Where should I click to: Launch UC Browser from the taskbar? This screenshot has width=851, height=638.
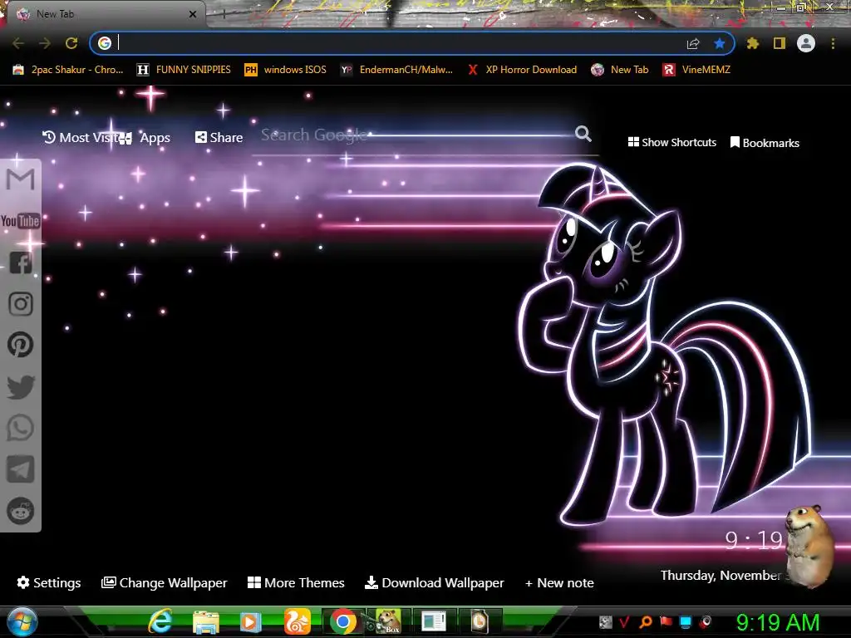tap(297, 621)
